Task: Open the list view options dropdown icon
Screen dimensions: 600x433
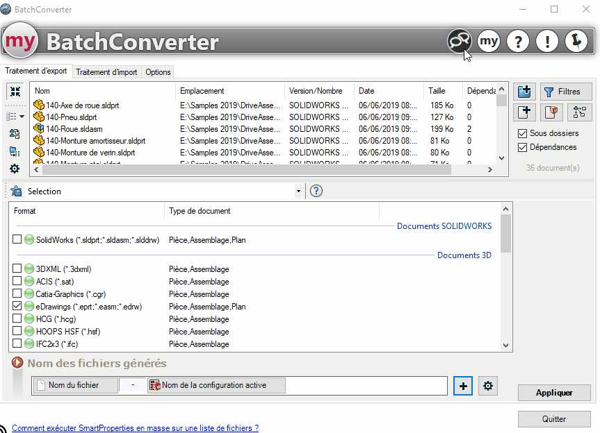Action: click(15, 117)
